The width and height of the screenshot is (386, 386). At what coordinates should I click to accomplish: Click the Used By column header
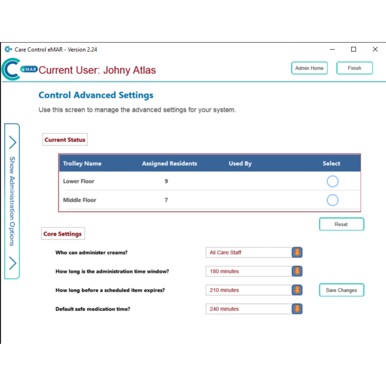(240, 164)
